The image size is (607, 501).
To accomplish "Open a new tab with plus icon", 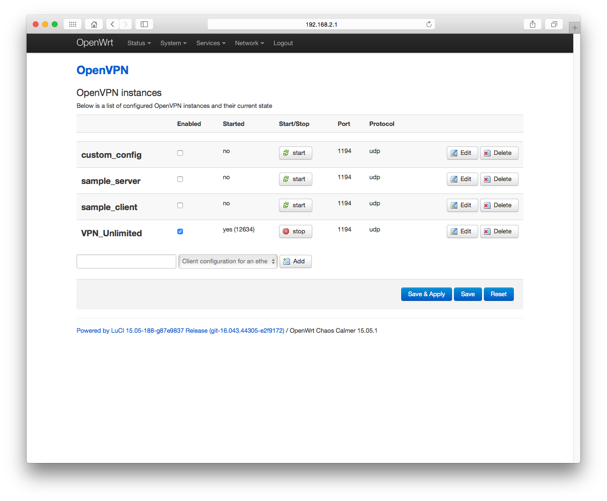I will pyautogui.click(x=575, y=28).
